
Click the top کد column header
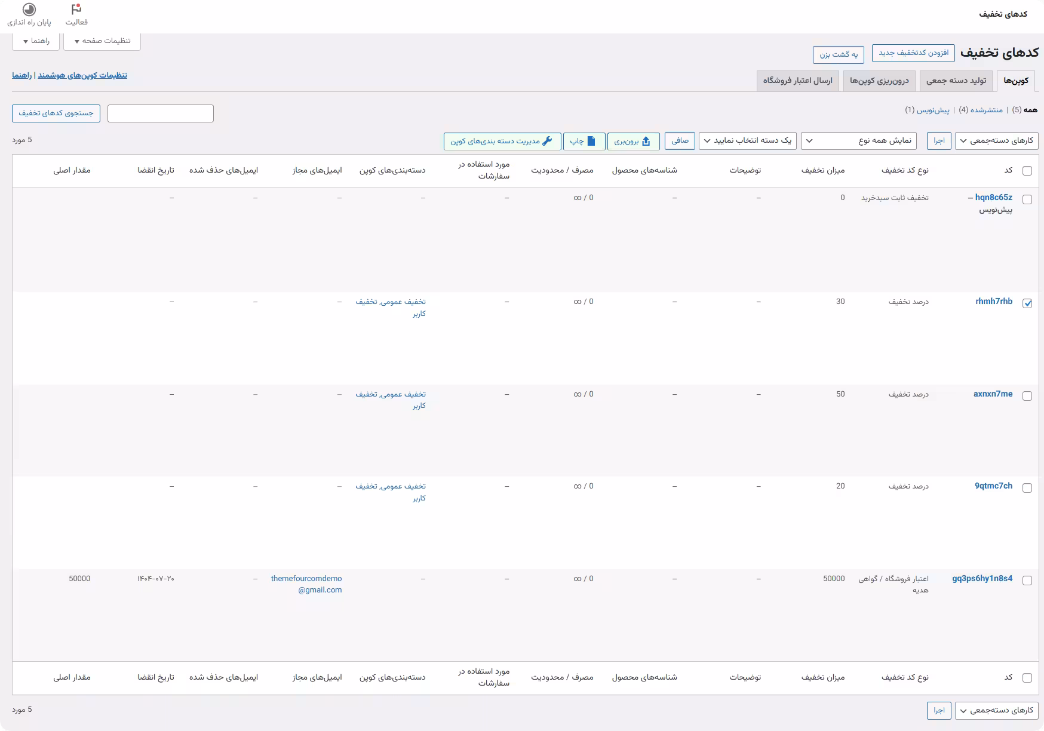1008,171
